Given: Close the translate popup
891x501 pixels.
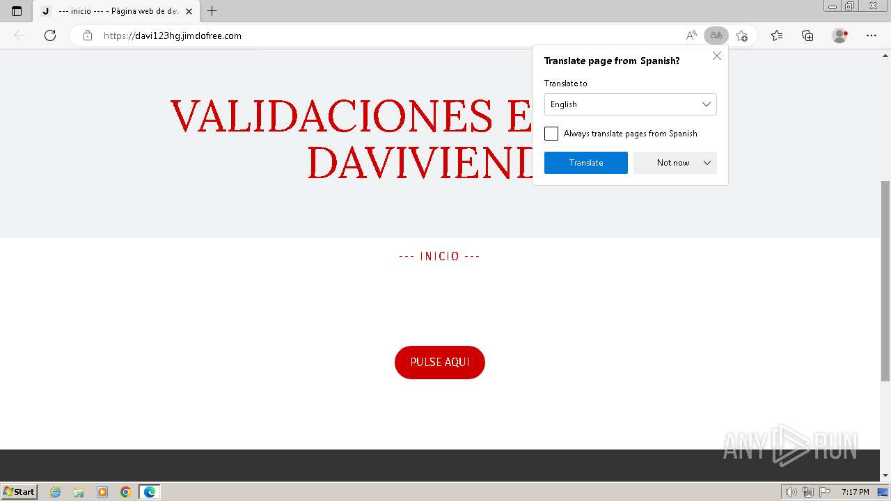Looking at the screenshot, I should (x=717, y=56).
